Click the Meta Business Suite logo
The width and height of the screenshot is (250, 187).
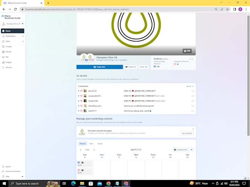pyautogui.click(x=11, y=17)
